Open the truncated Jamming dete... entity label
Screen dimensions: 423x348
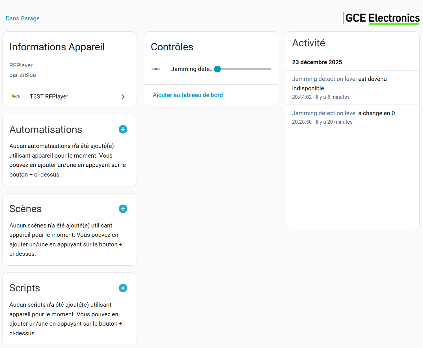pyautogui.click(x=192, y=69)
